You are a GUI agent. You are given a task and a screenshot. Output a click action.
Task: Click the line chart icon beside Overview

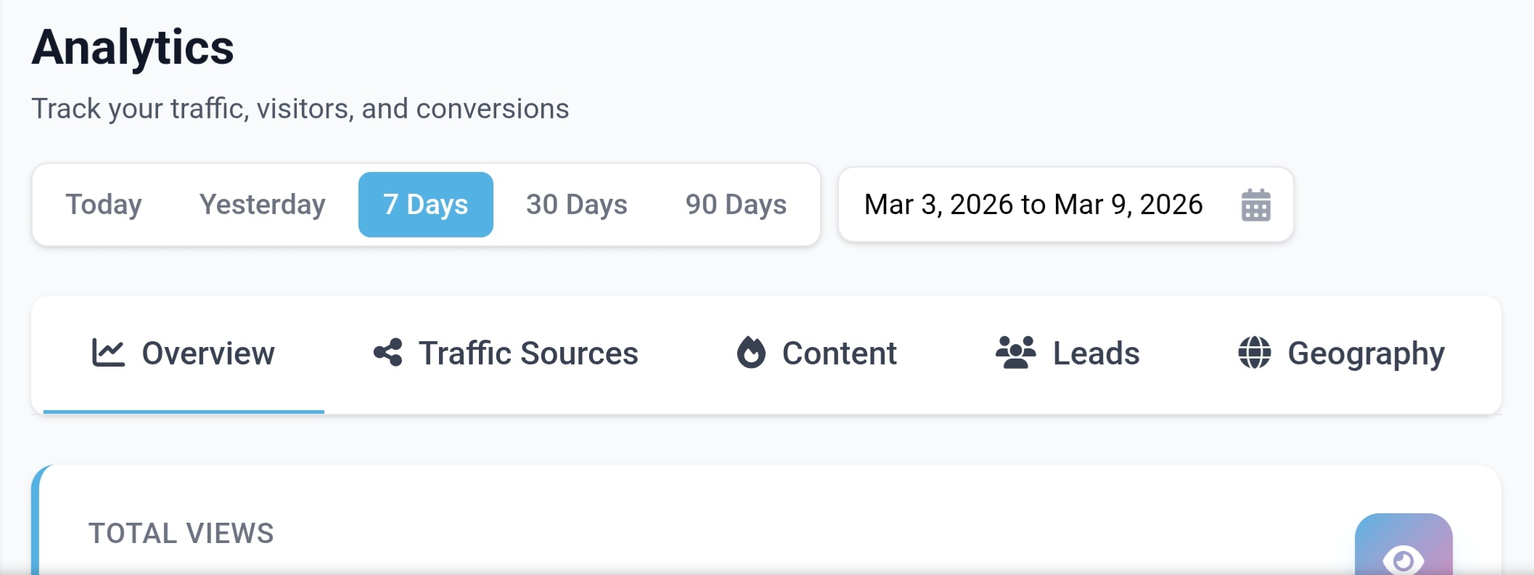108,353
